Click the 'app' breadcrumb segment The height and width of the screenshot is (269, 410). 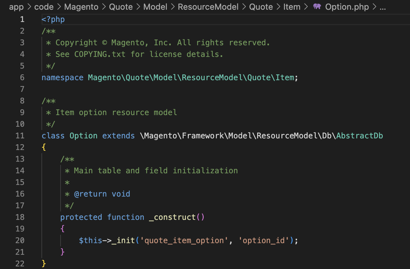(x=16, y=7)
